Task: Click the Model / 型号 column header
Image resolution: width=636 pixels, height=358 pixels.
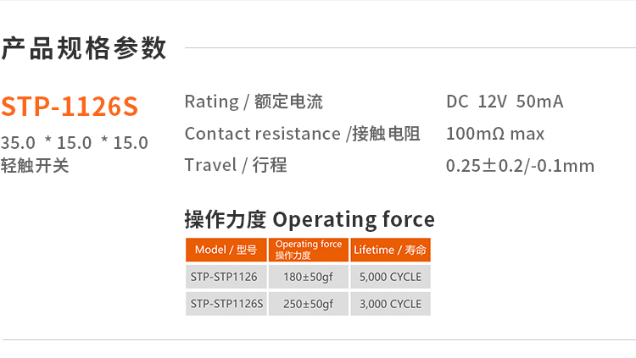Action: [x=226, y=250]
